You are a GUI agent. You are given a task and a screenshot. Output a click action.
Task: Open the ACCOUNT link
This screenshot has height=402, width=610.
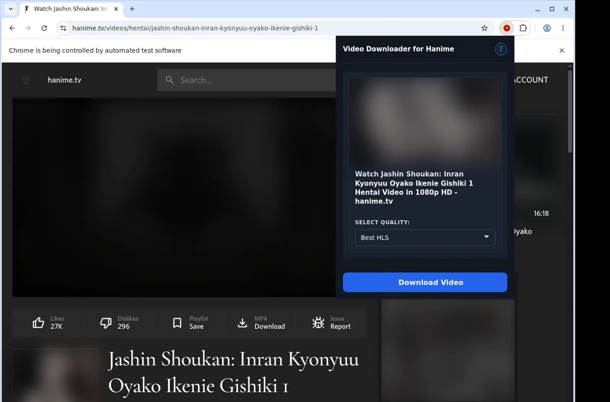click(531, 80)
